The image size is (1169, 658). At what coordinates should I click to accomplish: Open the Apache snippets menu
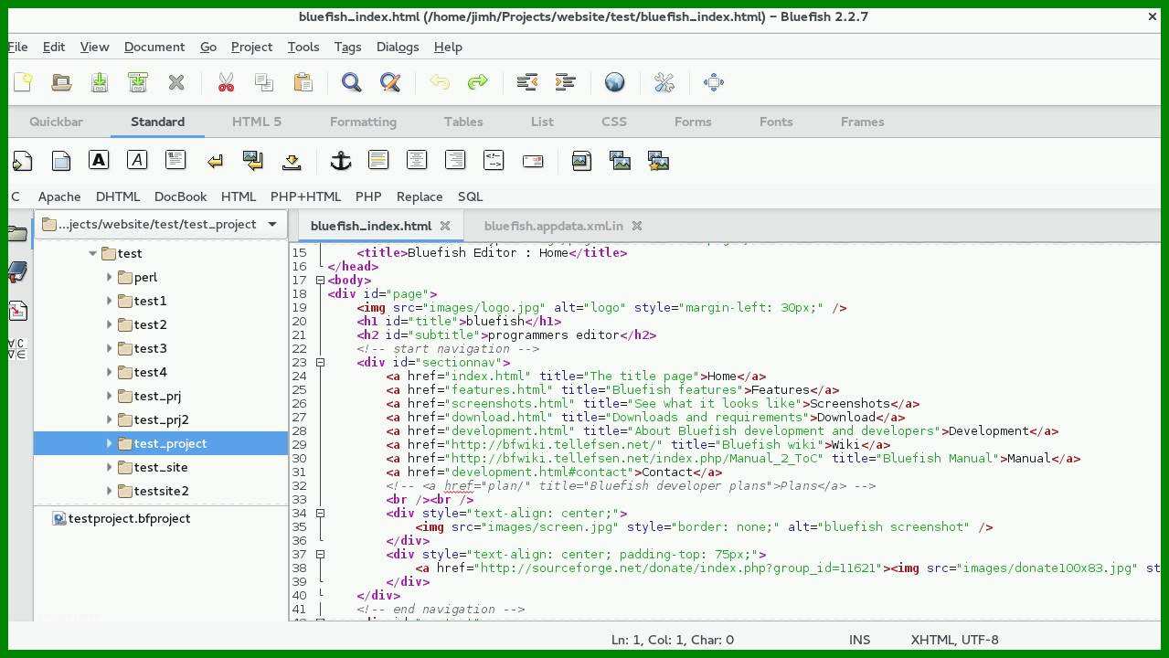point(59,196)
